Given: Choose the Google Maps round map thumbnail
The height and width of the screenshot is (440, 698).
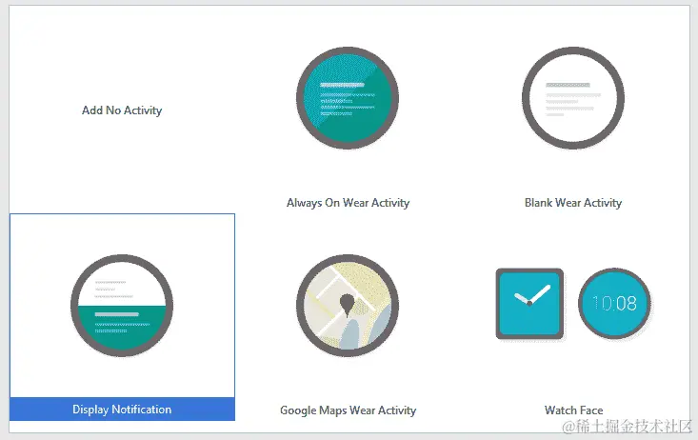Looking at the screenshot, I should point(348,306).
